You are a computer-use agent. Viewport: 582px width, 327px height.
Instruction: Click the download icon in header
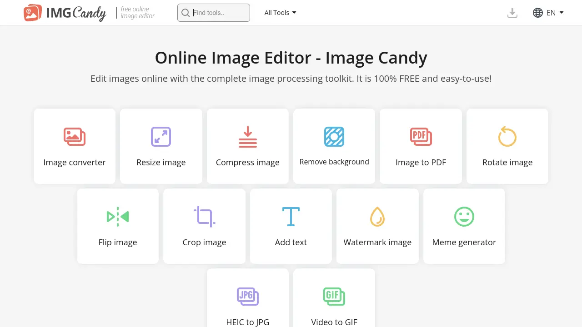pos(512,13)
